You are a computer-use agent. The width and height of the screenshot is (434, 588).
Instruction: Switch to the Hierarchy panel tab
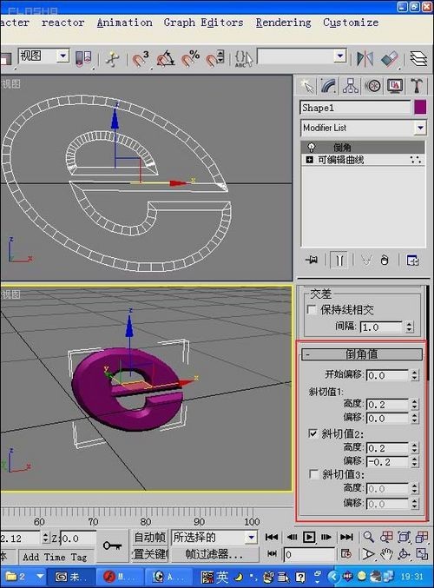tap(351, 86)
